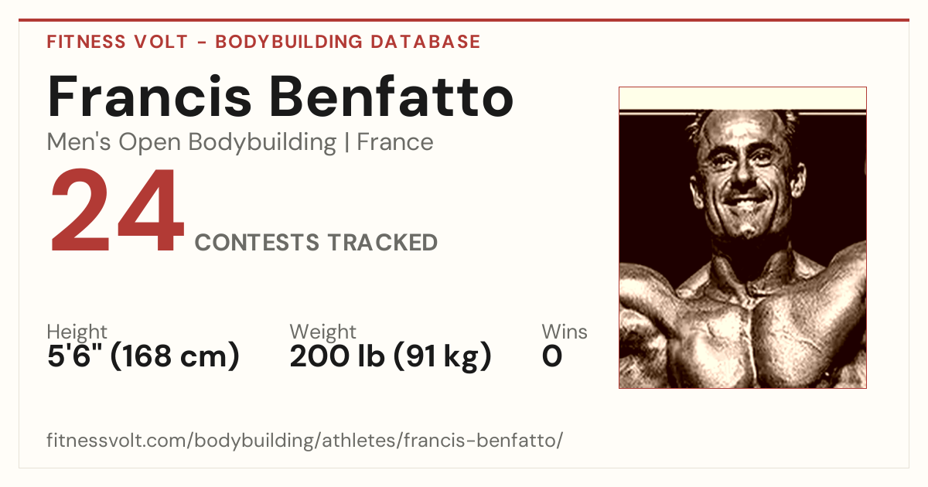
Task: Open the fitnessvolt.com athlete URL link
Action: pyautogui.click(x=305, y=441)
